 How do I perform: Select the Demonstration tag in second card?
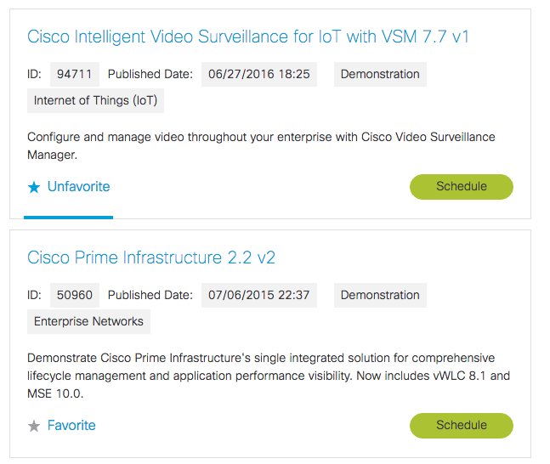tap(380, 296)
